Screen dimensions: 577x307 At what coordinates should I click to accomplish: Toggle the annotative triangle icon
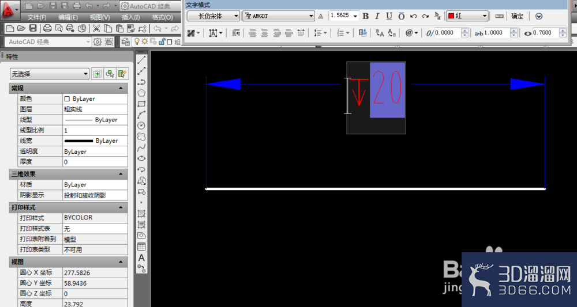(x=320, y=16)
